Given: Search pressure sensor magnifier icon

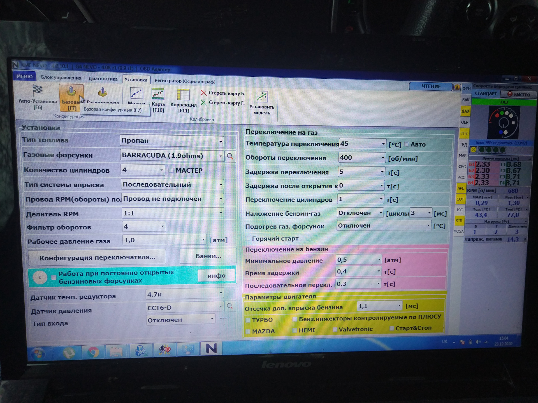Looking at the screenshot, I should 230,306.
